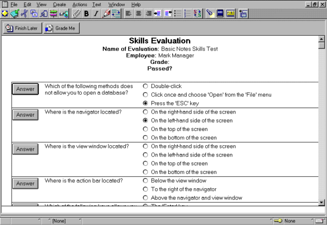Click the key icon in status bar
The height and width of the screenshot is (225, 327).
[x=278, y=220]
